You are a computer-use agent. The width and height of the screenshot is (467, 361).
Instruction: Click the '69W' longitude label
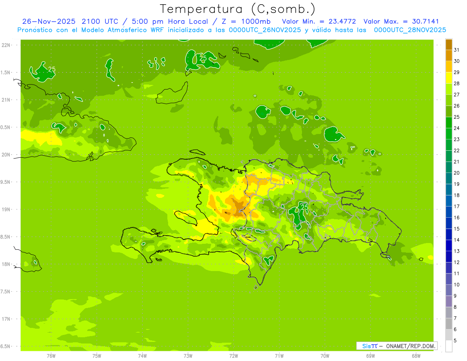tap(370, 356)
